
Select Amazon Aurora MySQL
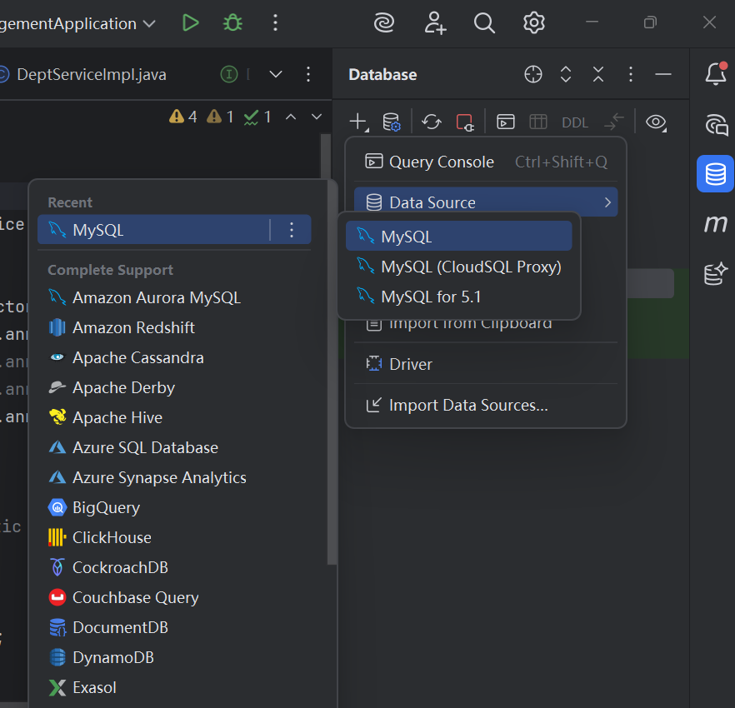click(x=174, y=297)
